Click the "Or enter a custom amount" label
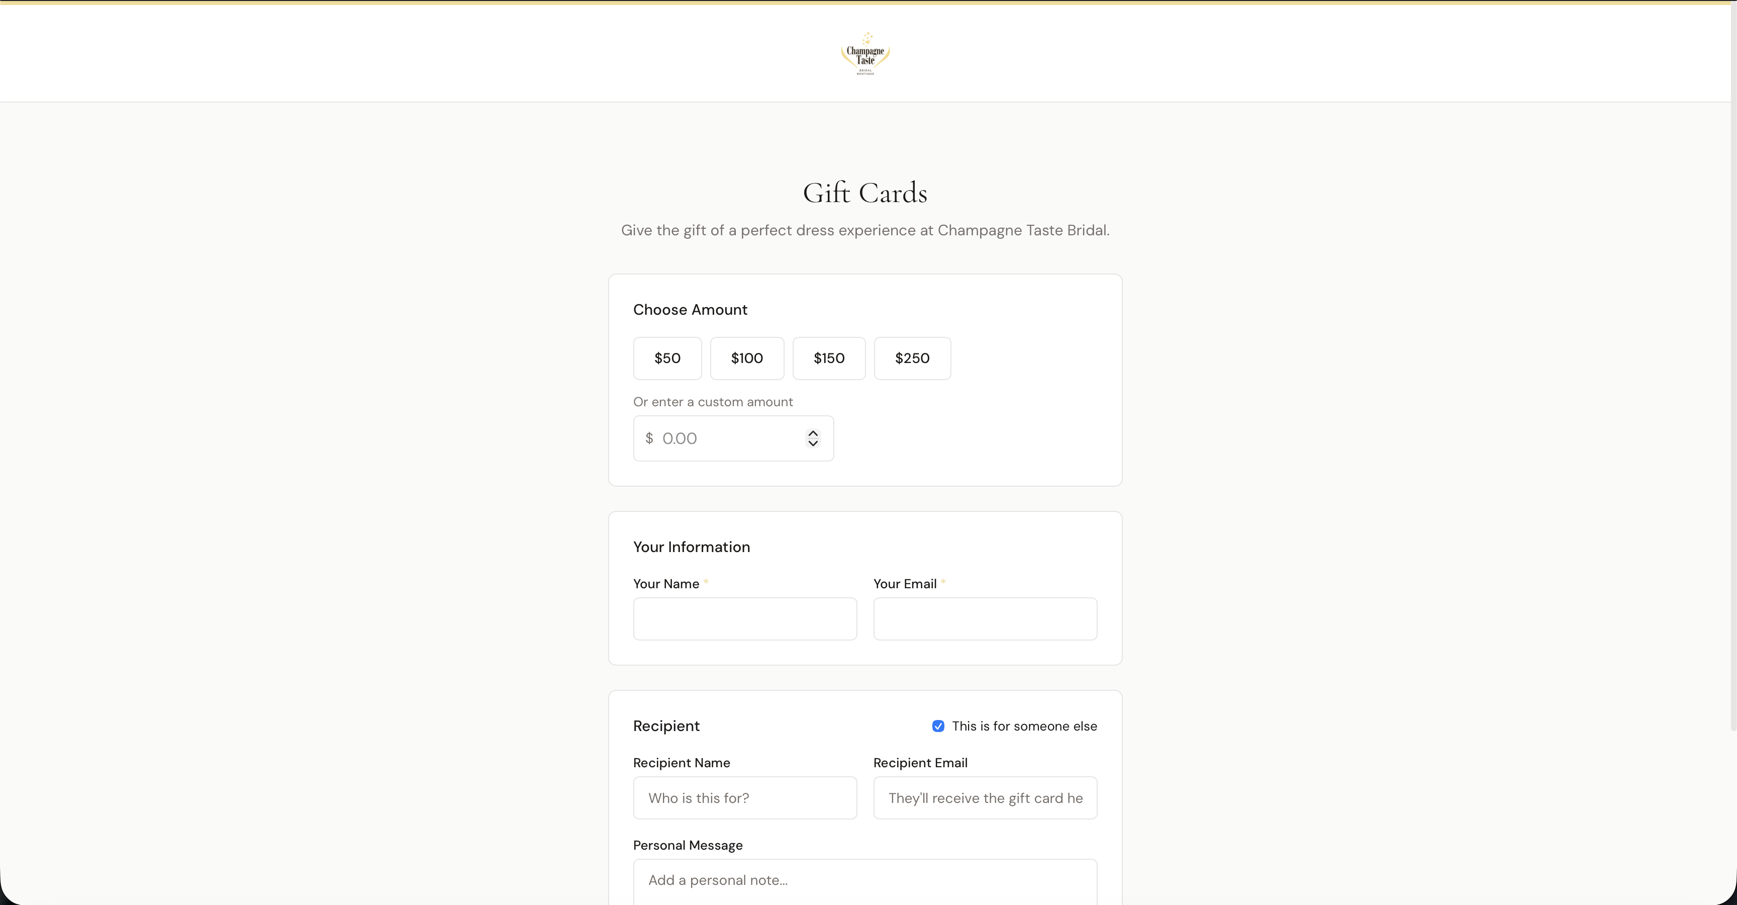This screenshot has height=905, width=1737. (x=713, y=401)
